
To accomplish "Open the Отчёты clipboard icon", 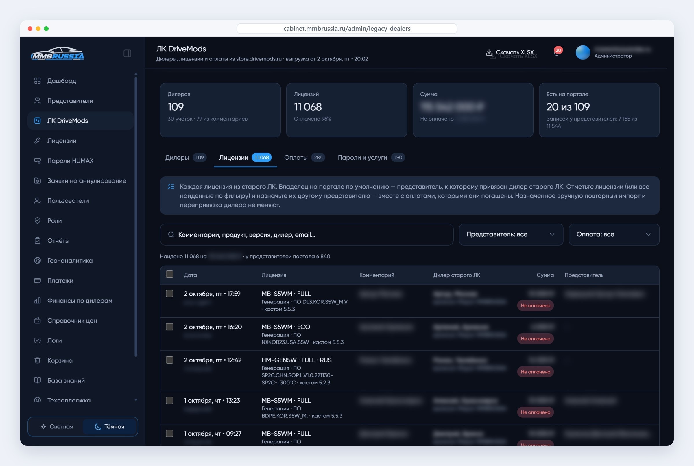I will [37, 240].
